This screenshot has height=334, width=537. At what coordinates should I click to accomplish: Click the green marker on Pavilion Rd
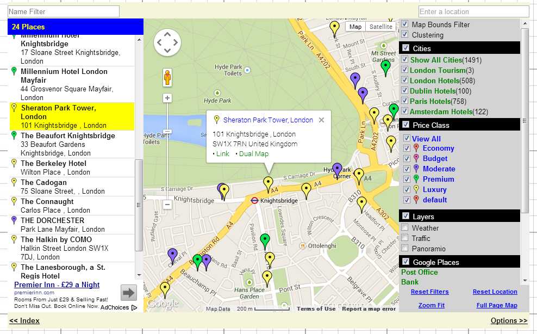(x=265, y=241)
